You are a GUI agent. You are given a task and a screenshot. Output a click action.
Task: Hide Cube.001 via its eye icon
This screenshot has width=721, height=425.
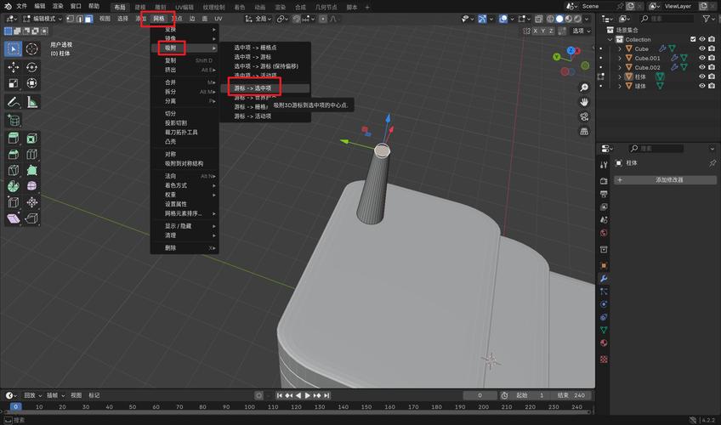pos(702,58)
